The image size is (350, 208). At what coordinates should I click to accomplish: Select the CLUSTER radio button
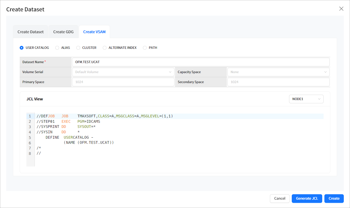point(78,48)
